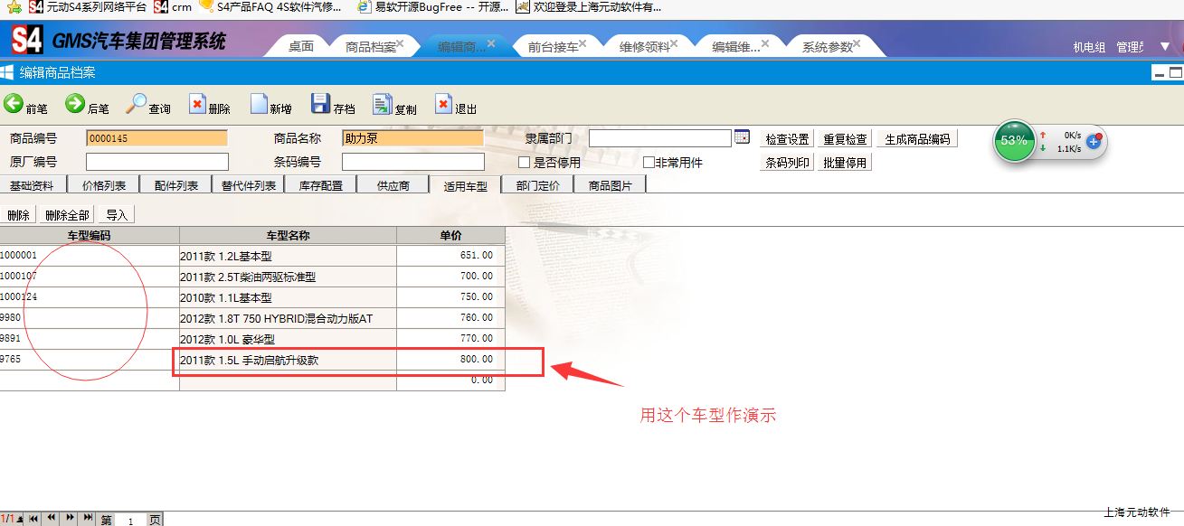Click the 删除全部 button
The height and width of the screenshot is (526, 1184).
67,215
